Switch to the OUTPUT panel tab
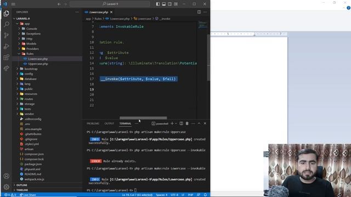The height and width of the screenshot is (197, 351). 109,124
